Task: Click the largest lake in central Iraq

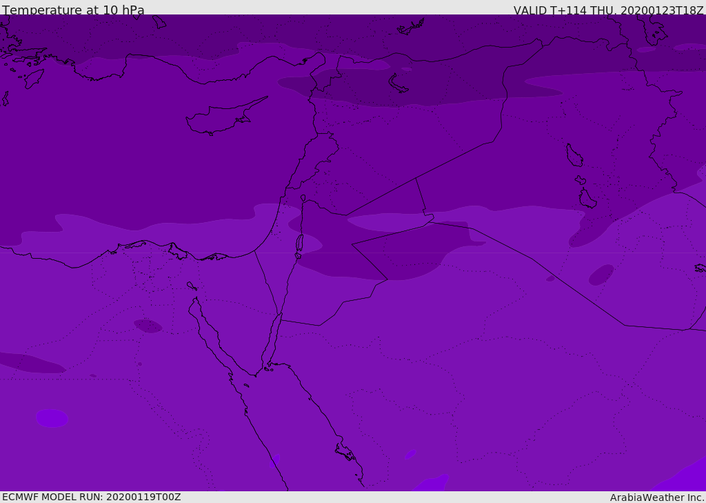Action: tap(574, 155)
